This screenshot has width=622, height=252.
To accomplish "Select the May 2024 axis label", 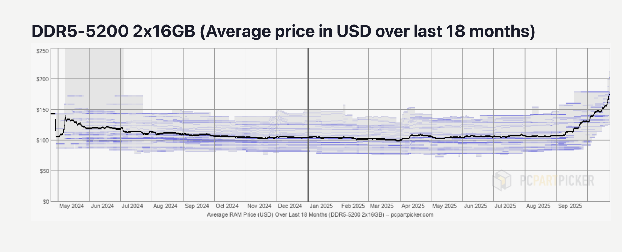I will pos(72,206).
